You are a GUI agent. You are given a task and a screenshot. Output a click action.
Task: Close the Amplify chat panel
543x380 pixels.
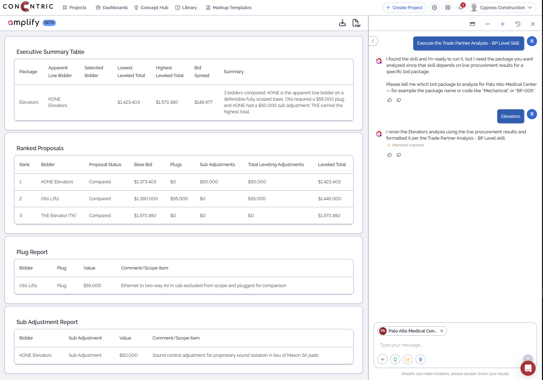tap(533, 24)
